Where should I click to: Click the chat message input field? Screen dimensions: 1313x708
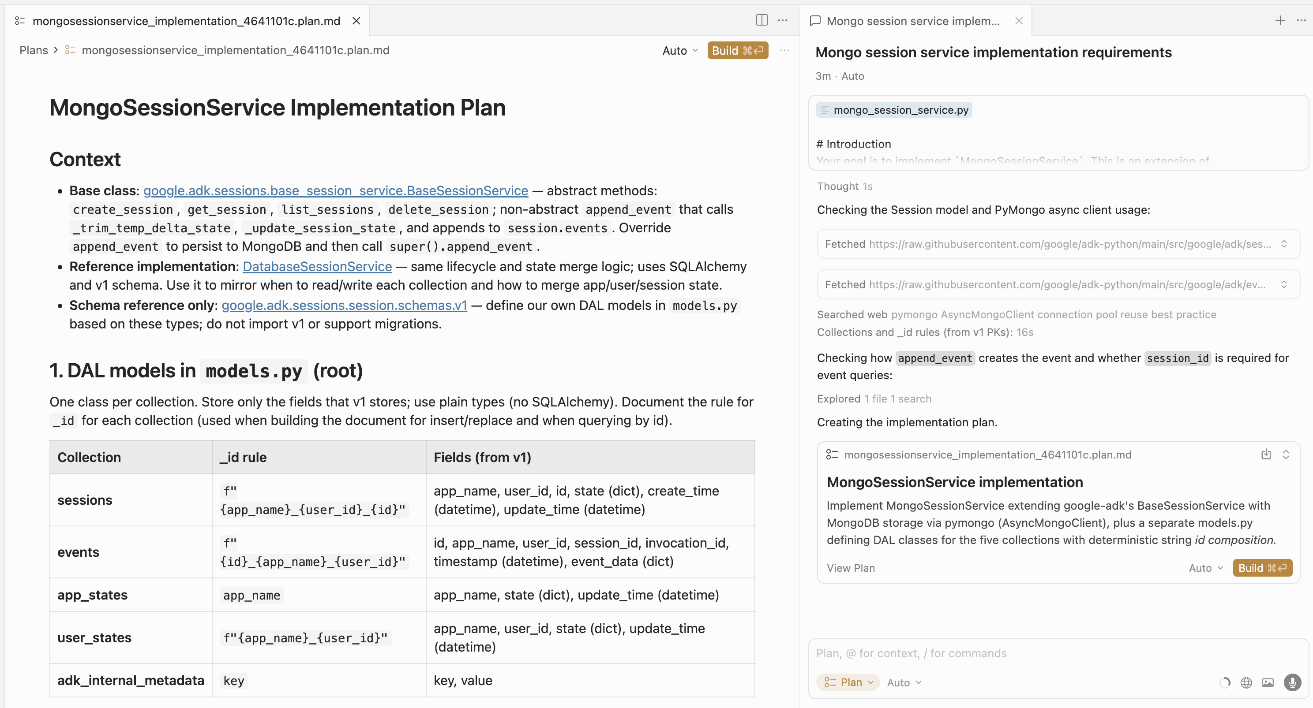pyautogui.click(x=1020, y=653)
